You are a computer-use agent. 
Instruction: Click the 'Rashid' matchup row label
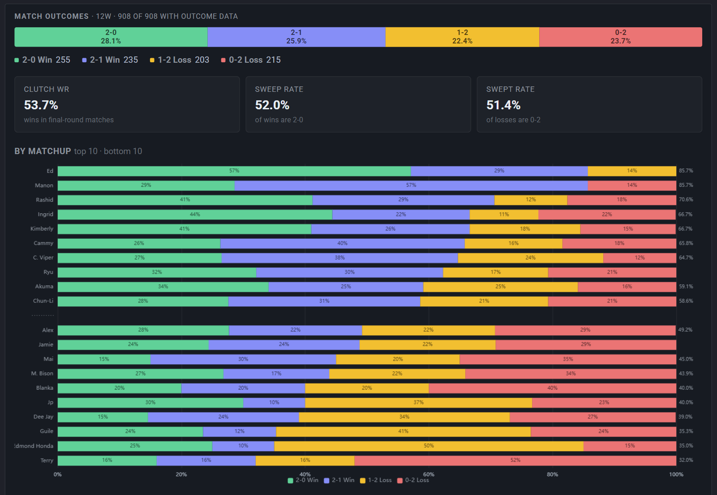[x=44, y=200]
